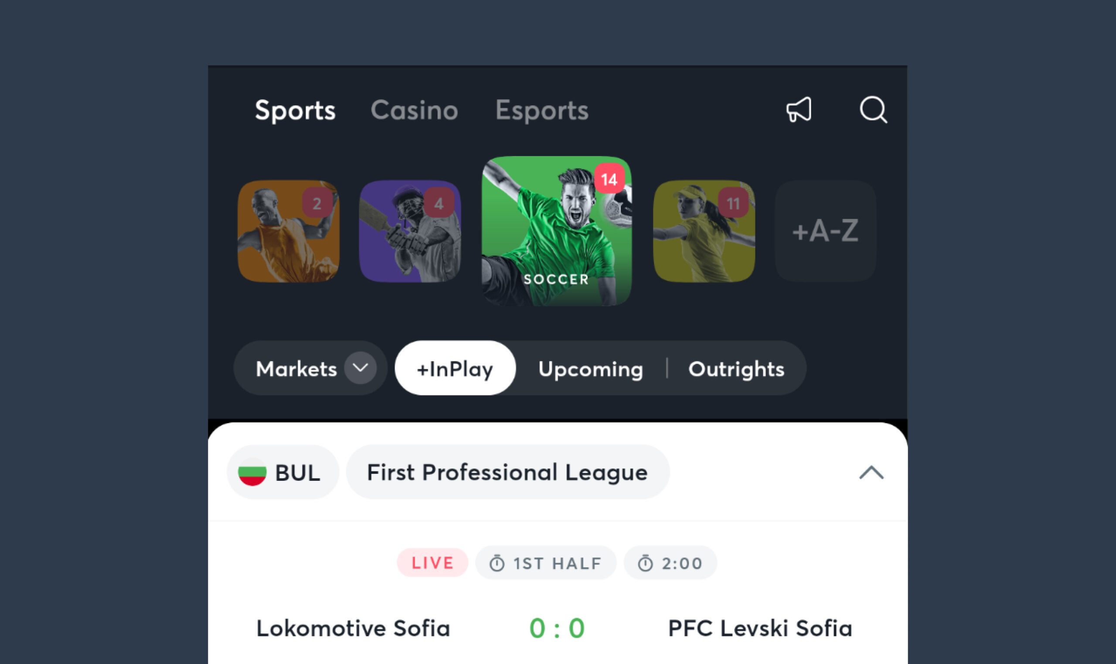Switch to the Esports tab
The height and width of the screenshot is (664, 1116).
(542, 110)
